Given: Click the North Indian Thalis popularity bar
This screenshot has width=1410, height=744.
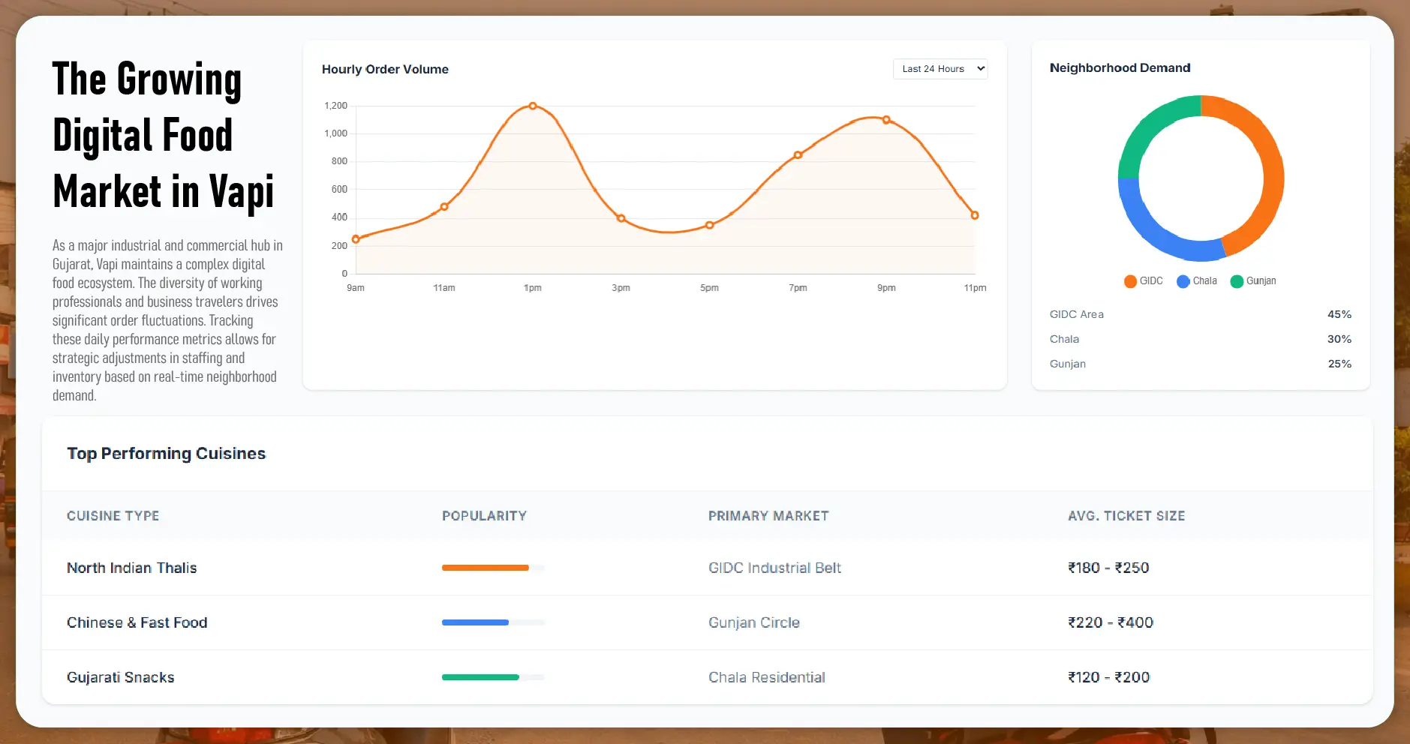Looking at the screenshot, I should [486, 568].
